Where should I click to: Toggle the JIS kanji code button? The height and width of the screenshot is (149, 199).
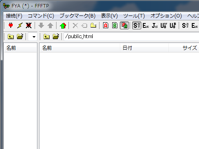point(155,25)
